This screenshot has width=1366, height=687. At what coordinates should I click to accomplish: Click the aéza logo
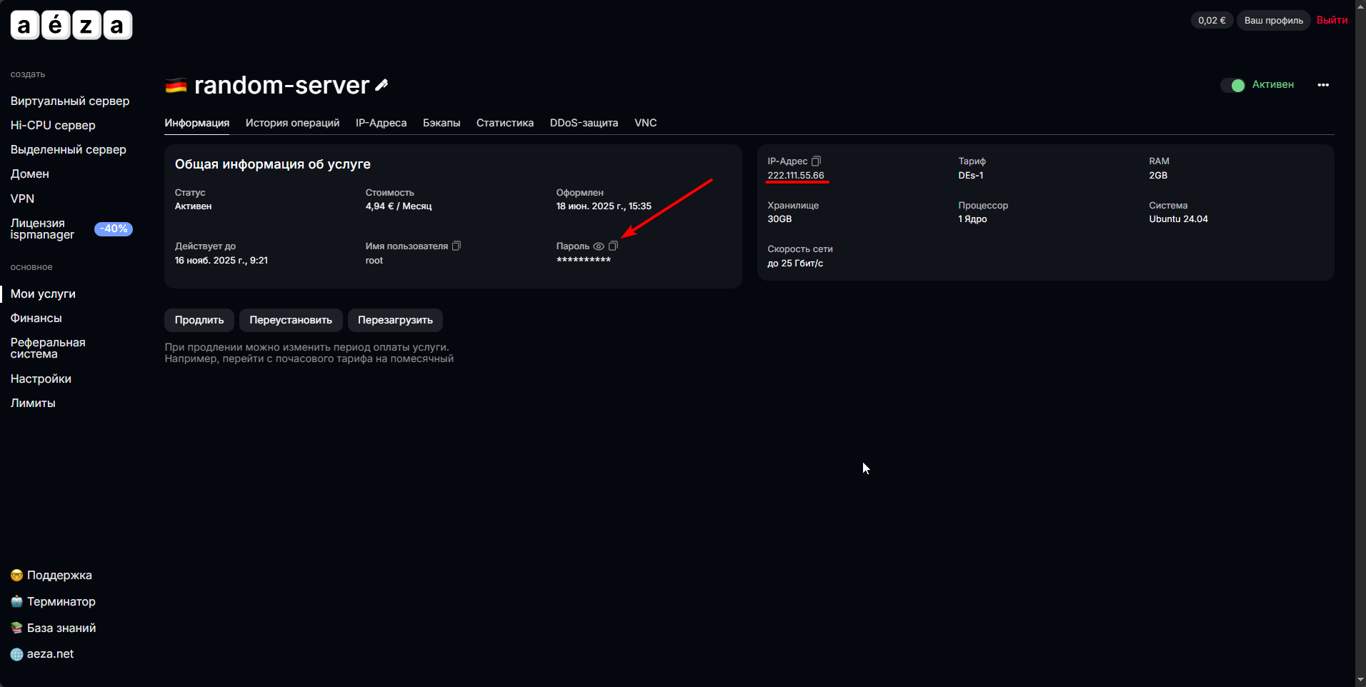(x=71, y=26)
